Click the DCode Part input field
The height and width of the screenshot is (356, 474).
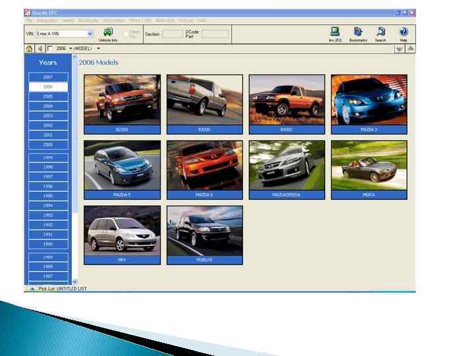click(x=215, y=34)
